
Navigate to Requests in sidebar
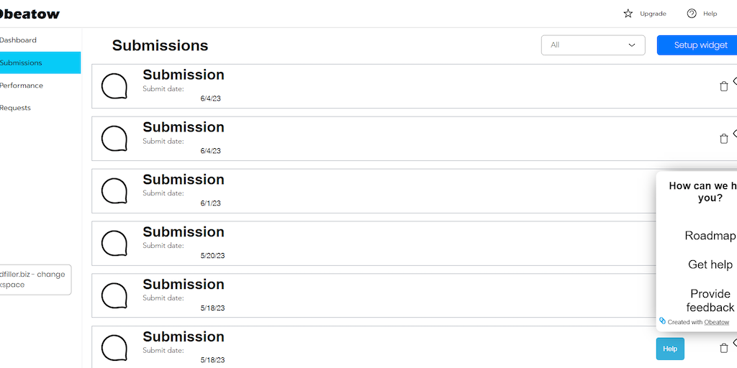point(16,108)
